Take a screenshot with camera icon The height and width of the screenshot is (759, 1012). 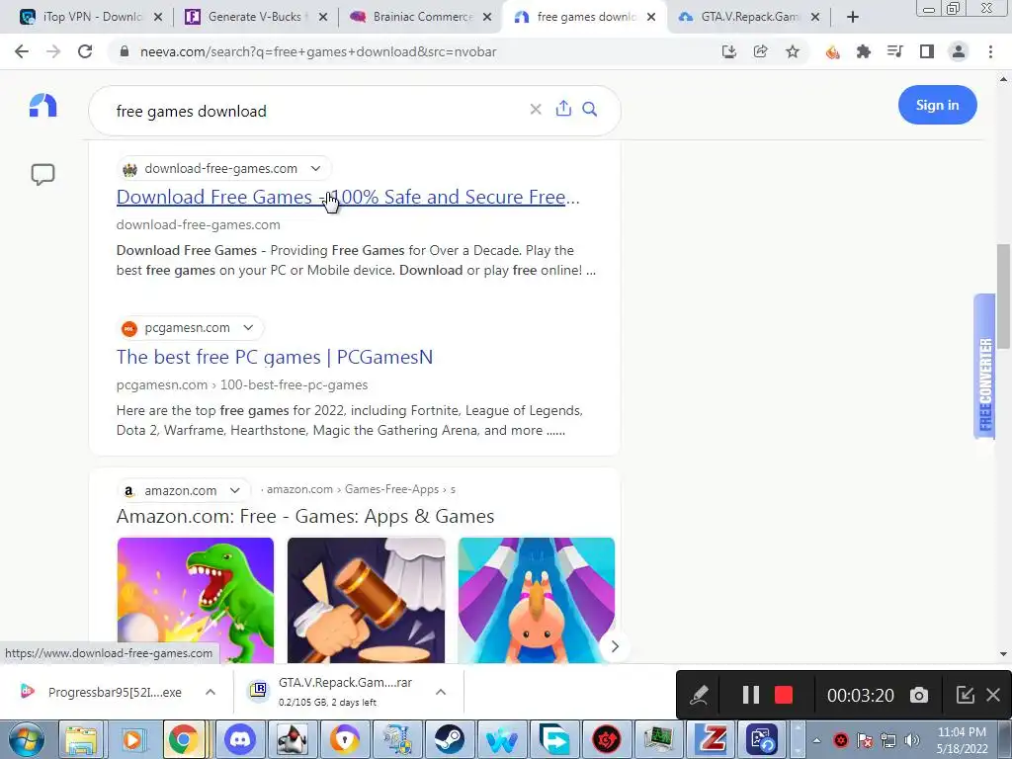tap(919, 695)
